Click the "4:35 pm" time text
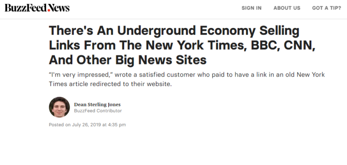Viewport: 347px width, 165px height. [117, 124]
